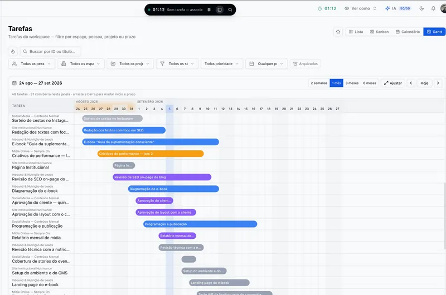The width and height of the screenshot is (446, 295).
Task: Click the green stopwatch 01:12 indicator
Action: point(327,8)
